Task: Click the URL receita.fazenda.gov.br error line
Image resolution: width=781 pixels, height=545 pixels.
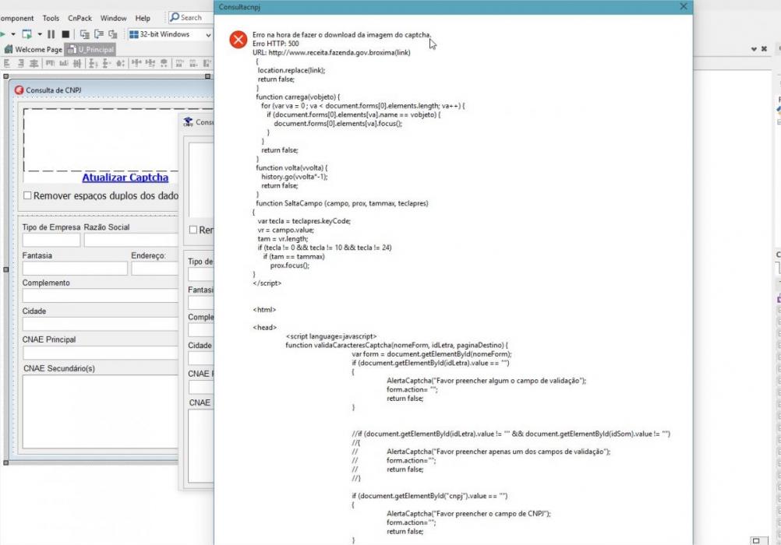Action: 331,52
